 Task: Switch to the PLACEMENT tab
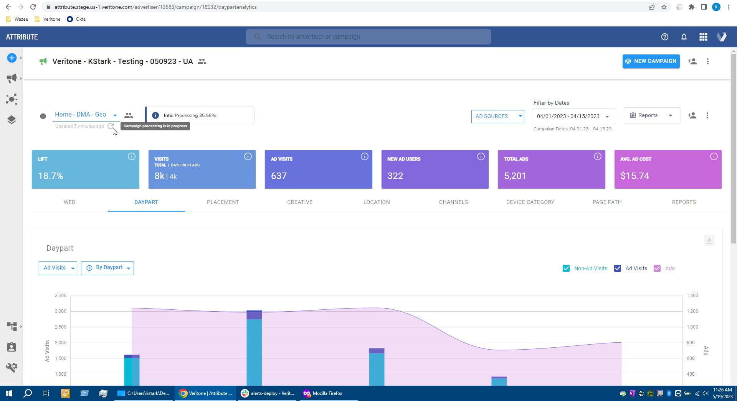[x=223, y=202]
